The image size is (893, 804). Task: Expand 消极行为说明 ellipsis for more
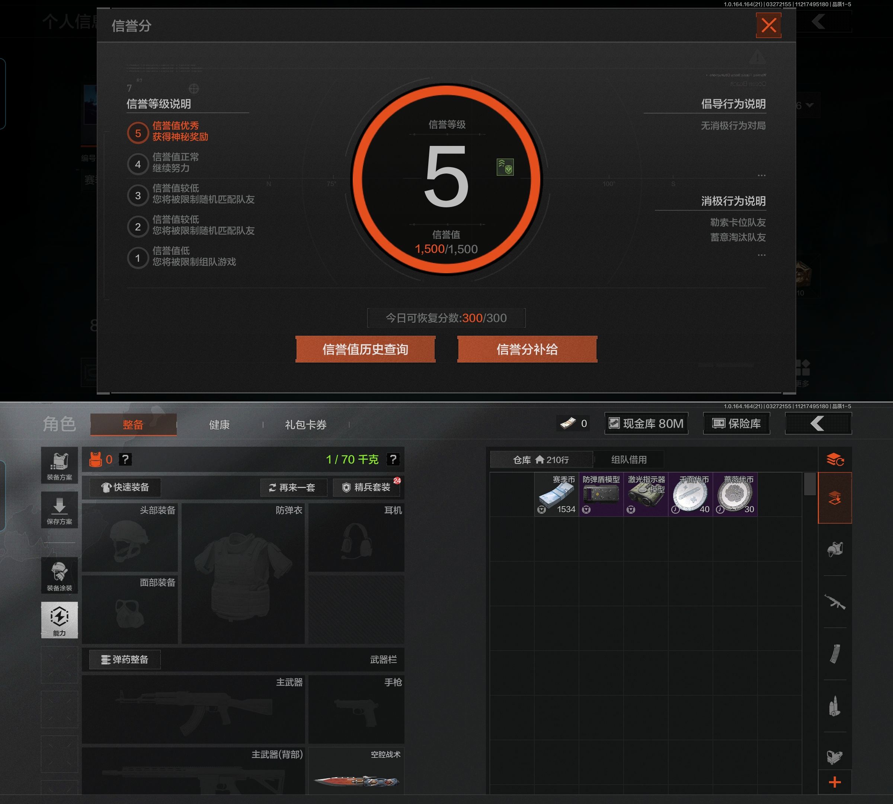pos(761,255)
